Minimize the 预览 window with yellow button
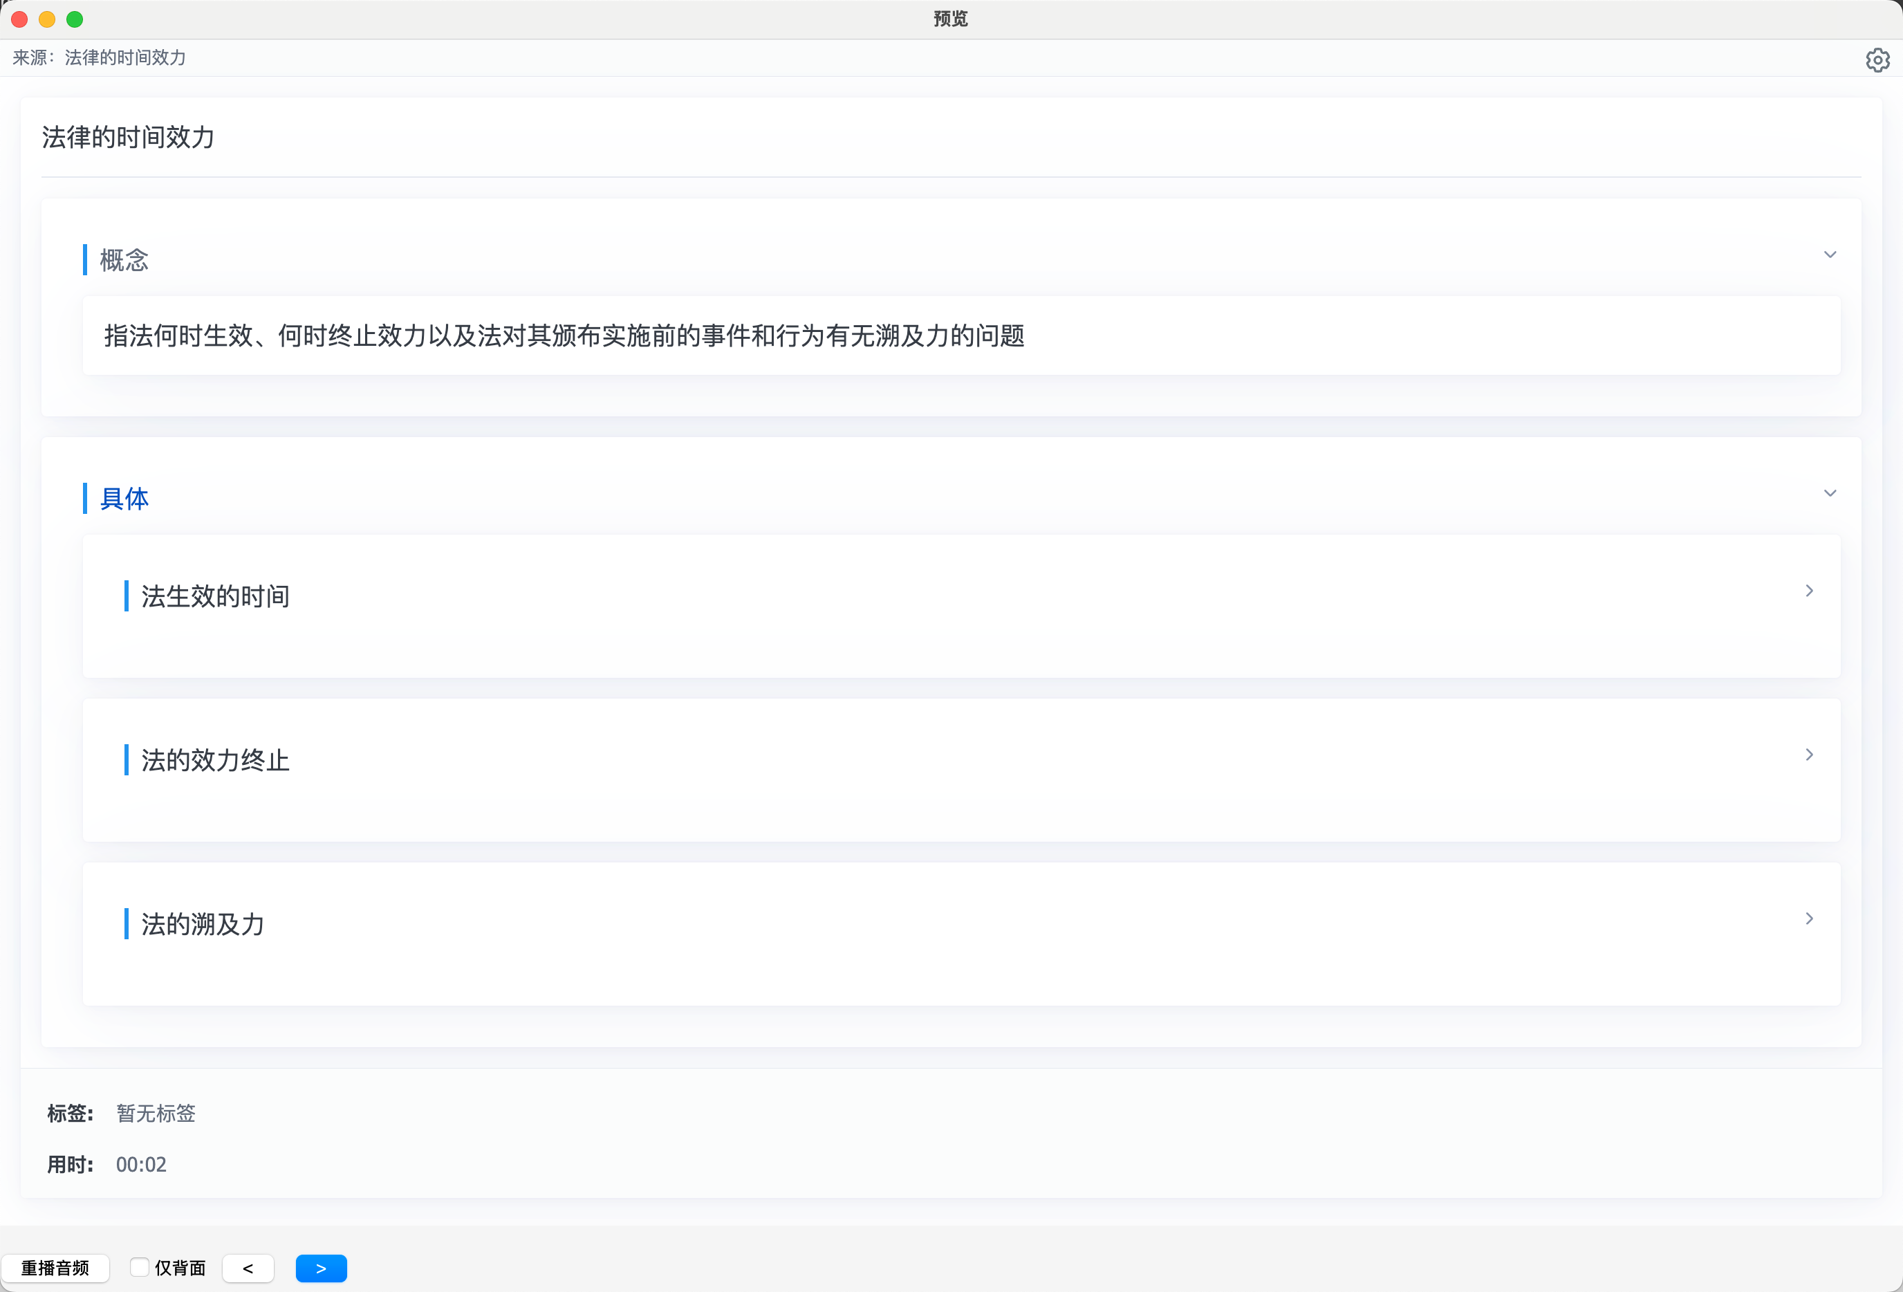1903x1292 pixels. point(48,19)
